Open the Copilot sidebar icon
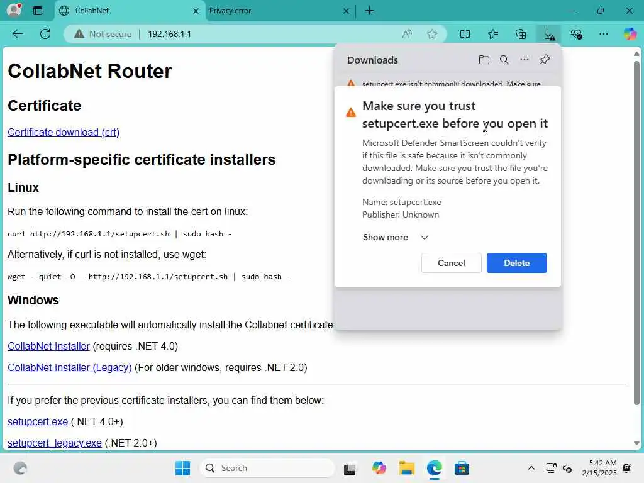 click(x=630, y=34)
